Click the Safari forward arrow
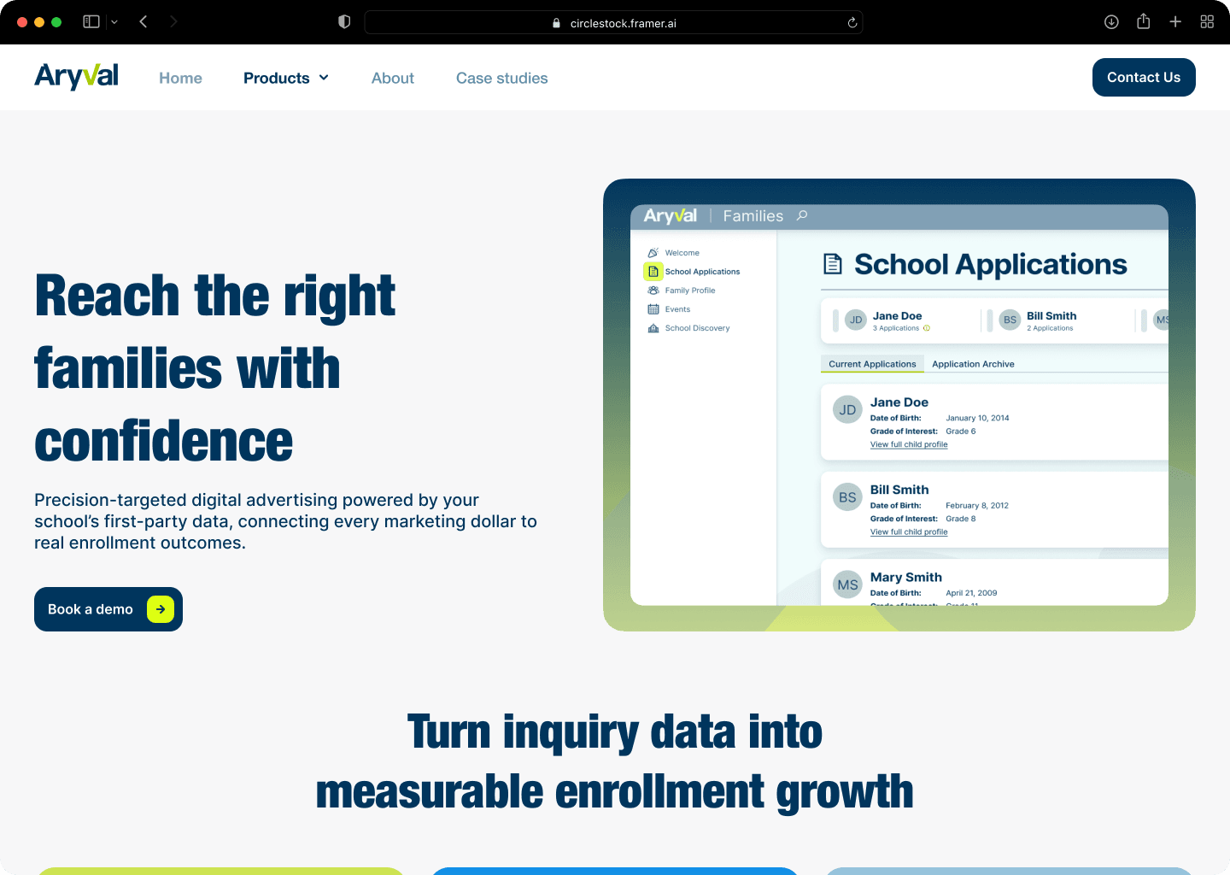1230x875 pixels. point(173,21)
